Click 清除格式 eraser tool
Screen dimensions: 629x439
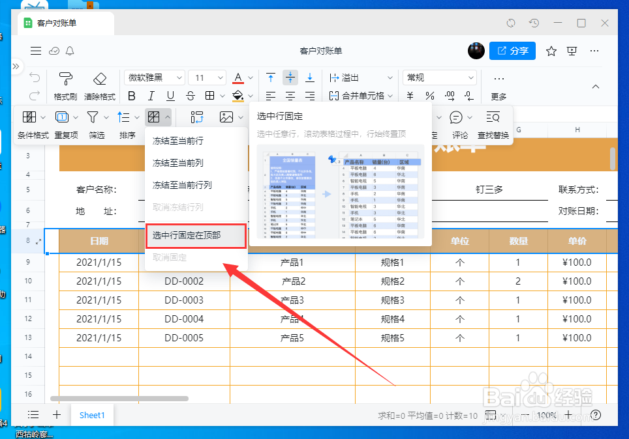99,87
